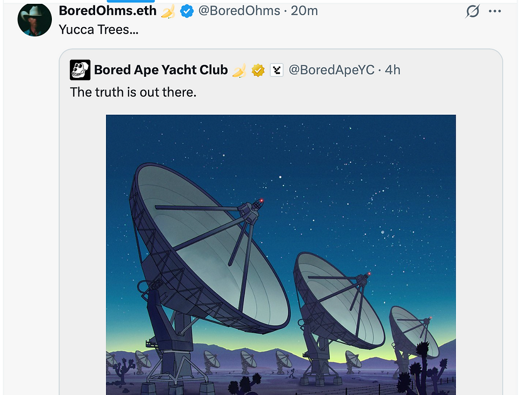Click "The truth is out there." quoted text
The width and height of the screenshot is (519, 395).
coord(133,92)
